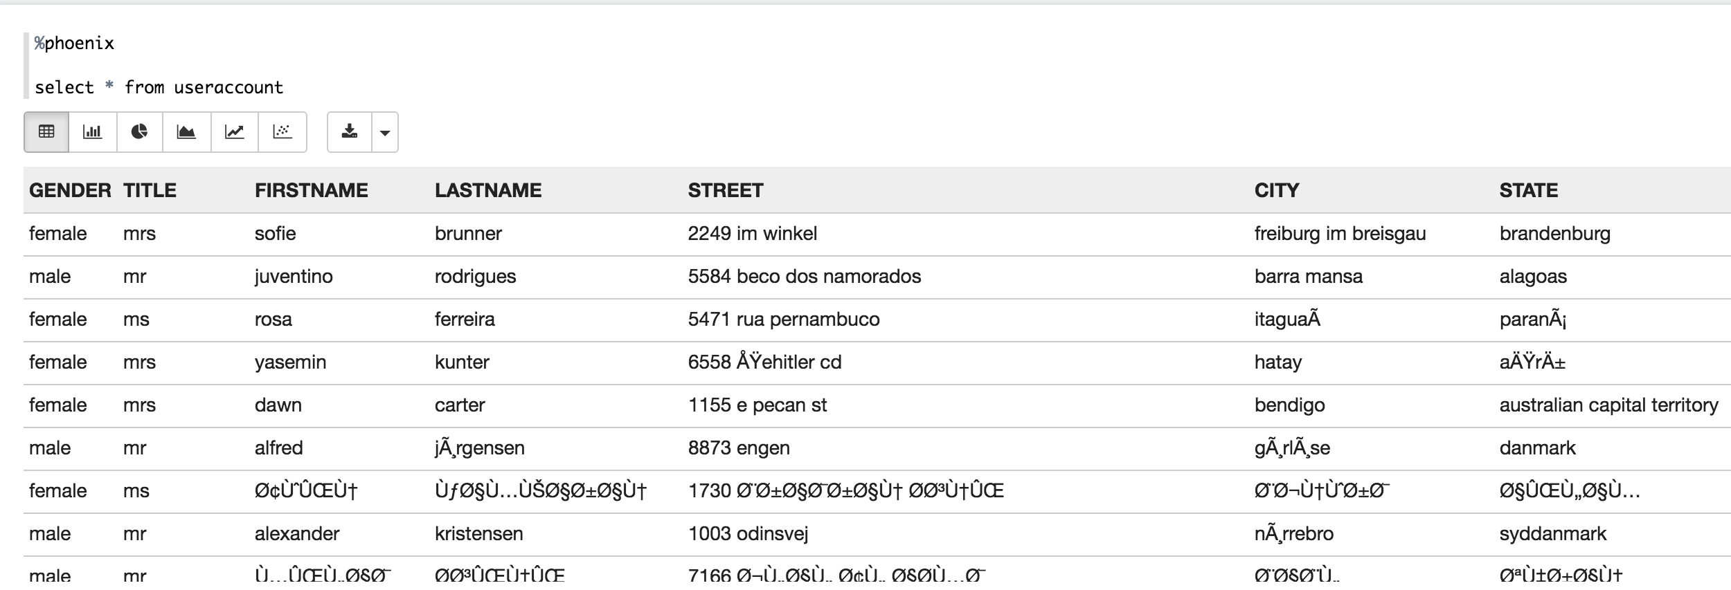Select the pie chart view icon
1731x590 pixels.
coord(140,131)
